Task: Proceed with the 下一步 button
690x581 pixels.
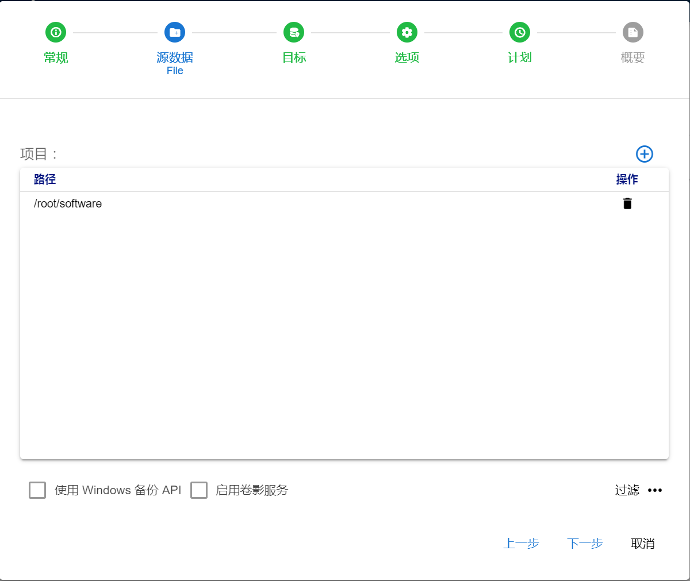Action: coord(585,544)
